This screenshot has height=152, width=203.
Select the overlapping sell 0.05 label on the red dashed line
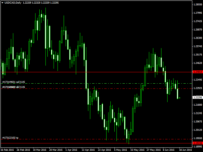click(x=14, y=87)
